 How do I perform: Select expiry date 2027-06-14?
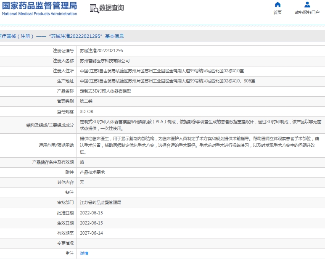click(91, 233)
